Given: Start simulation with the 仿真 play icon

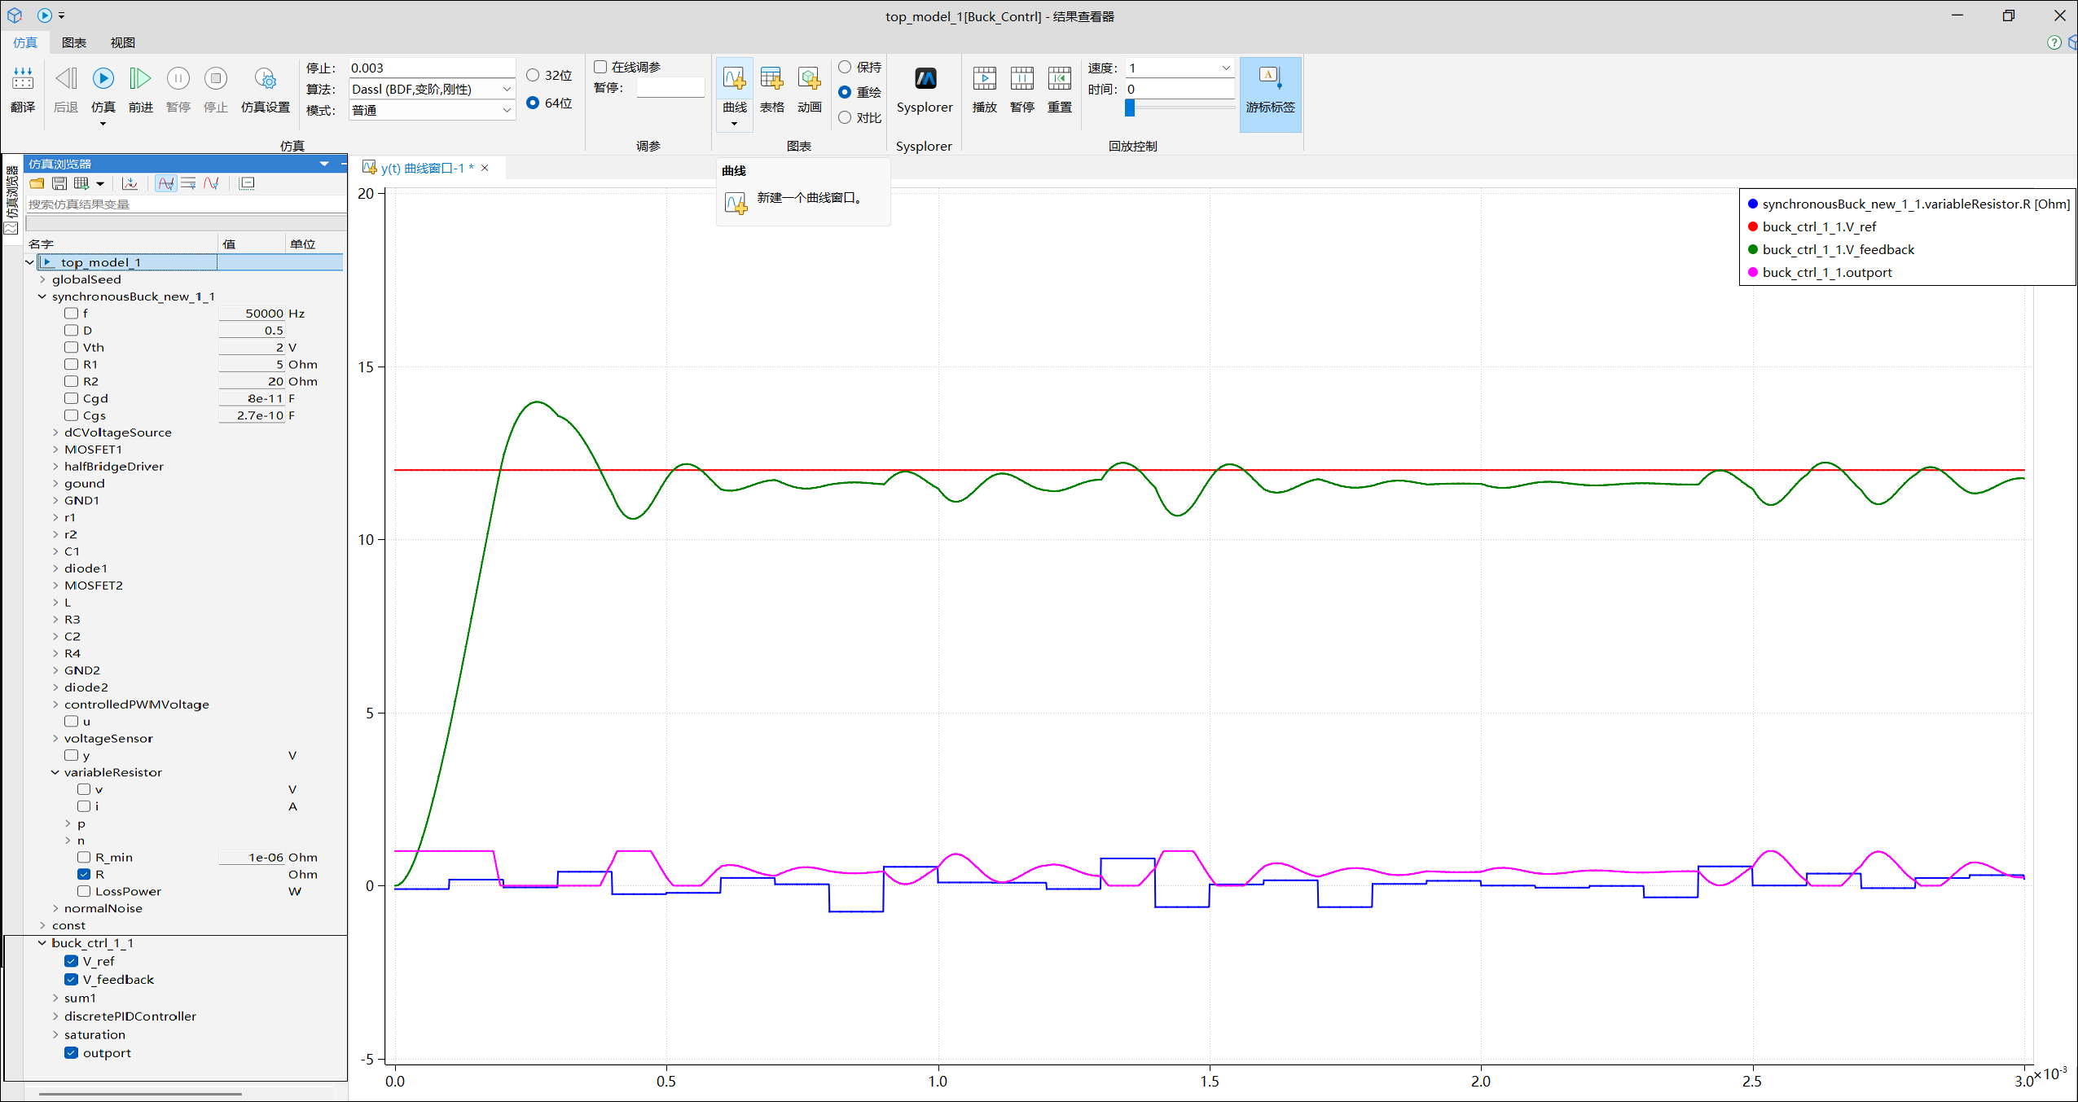Looking at the screenshot, I should pyautogui.click(x=103, y=79).
